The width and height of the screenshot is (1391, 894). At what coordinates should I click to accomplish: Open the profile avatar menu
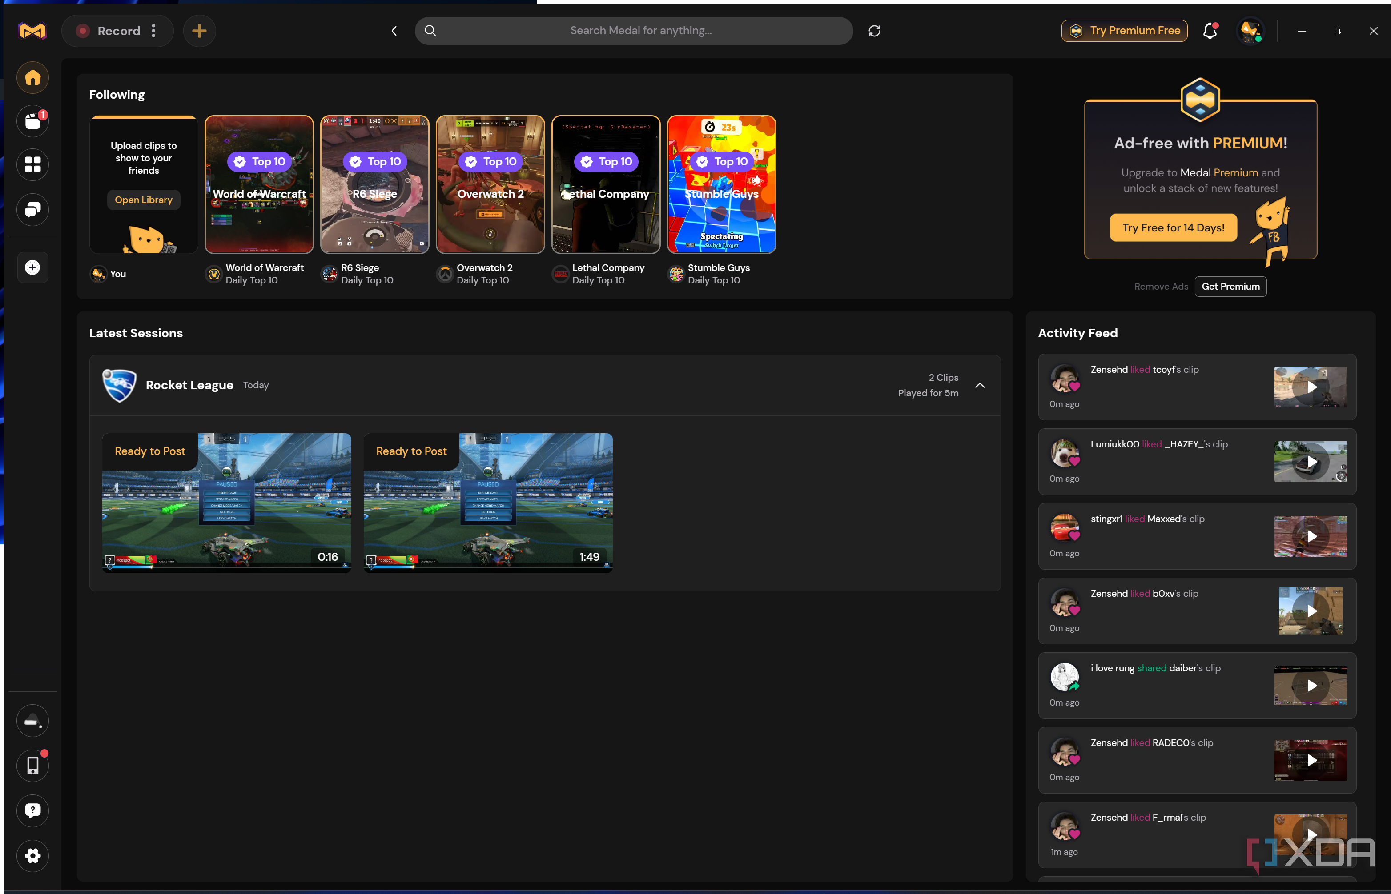click(1250, 31)
